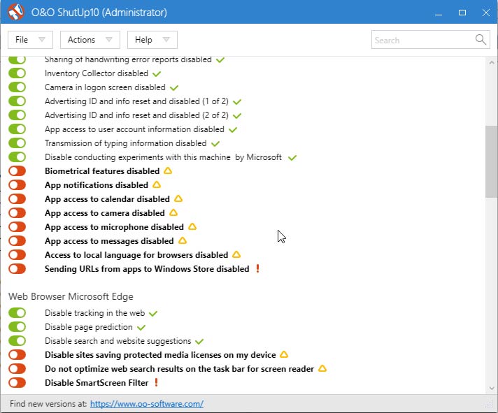Click warning triangle after Access to local language for browsers
This screenshot has width=498, height=413.
click(236, 254)
